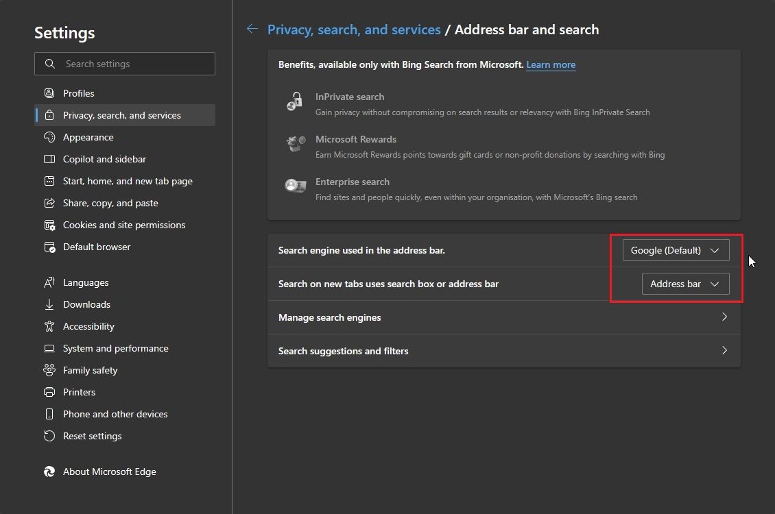Click the Reset settings circular arrow icon
Viewport: 775px width, 514px height.
click(49, 436)
